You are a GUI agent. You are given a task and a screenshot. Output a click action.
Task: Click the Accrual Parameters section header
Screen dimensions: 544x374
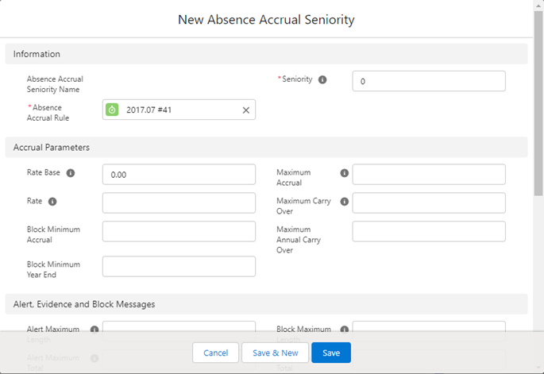(x=267, y=147)
